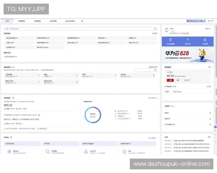Click the search magnifier icon in the top search bar
Screen dimensions: 217x173
point(156,28)
